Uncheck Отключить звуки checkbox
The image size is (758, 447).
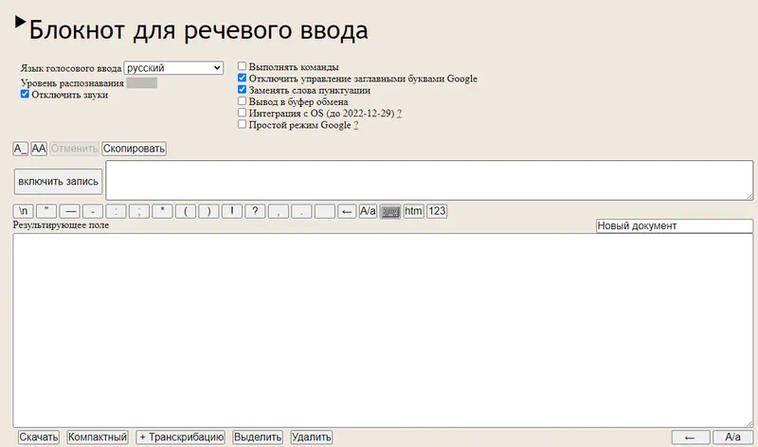25,95
